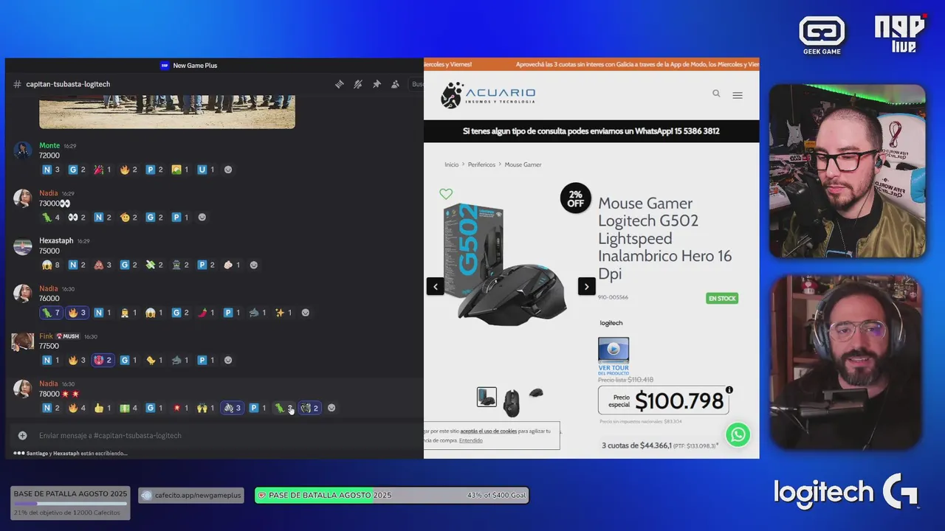
Task: Open Acuario store logo homepage
Action: (488, 95)
